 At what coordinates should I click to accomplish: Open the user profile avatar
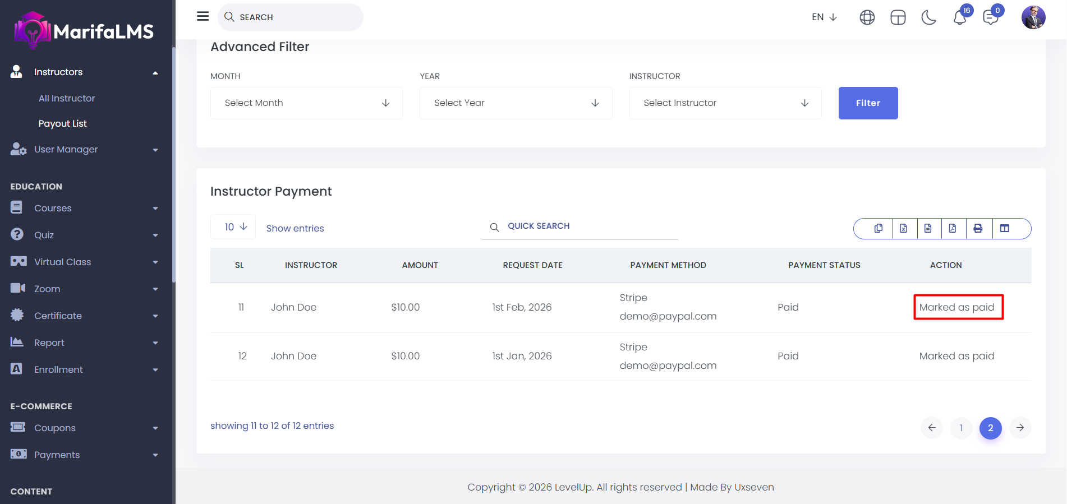click(1033, 17)
